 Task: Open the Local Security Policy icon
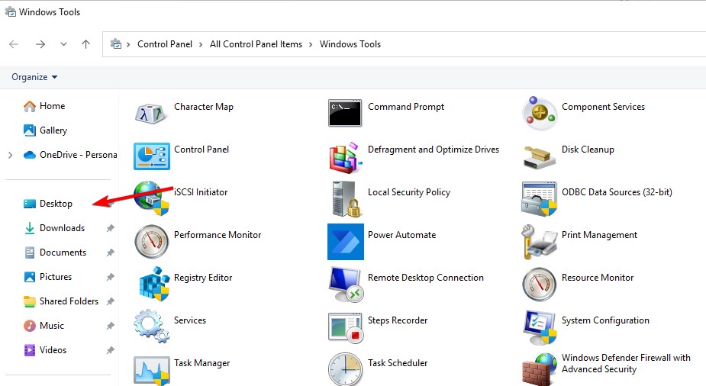(345, 199)
